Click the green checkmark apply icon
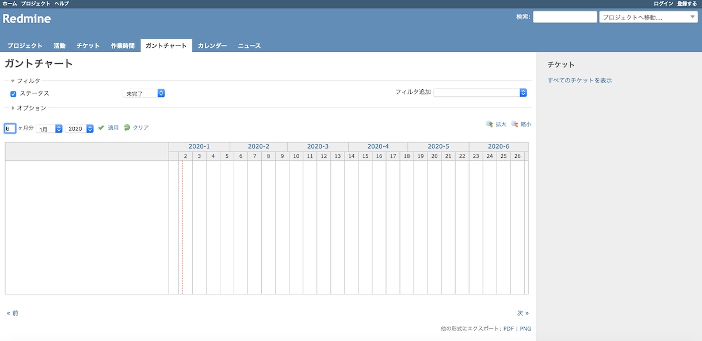The width and height of the screenshot is (702, 341). coord(101,127)
